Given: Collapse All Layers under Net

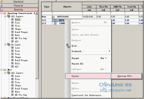Looking at the screenshot, I should [x=5, y=73].
